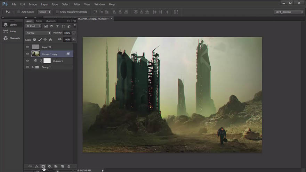Click the Distribute horizontal centers icon
The width and height of the screenshot is (306, 172).
click(x=161, y=12)
